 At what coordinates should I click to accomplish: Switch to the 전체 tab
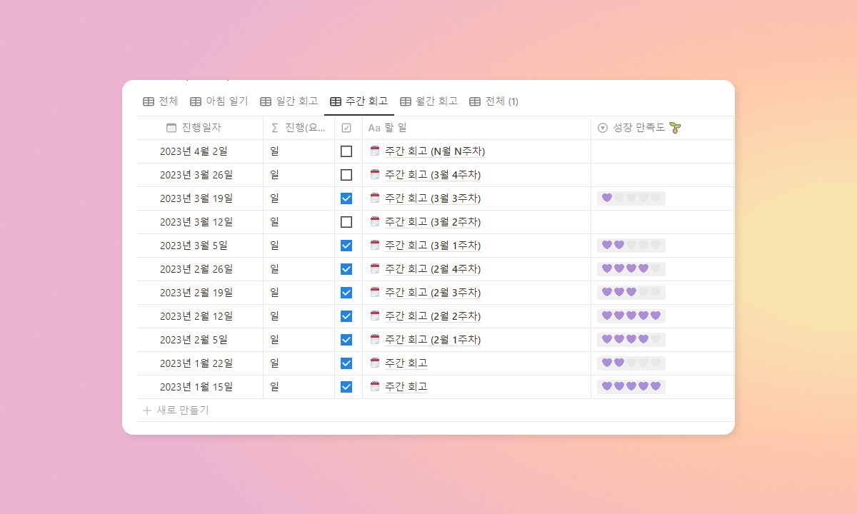(161, 101)
